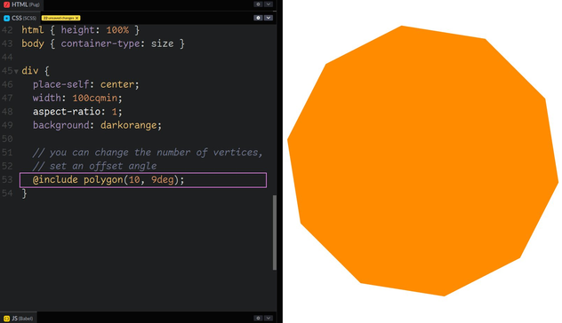562x323 pixels.
Task: Click the blue CSS panel icon
Action: click(6, 18)
